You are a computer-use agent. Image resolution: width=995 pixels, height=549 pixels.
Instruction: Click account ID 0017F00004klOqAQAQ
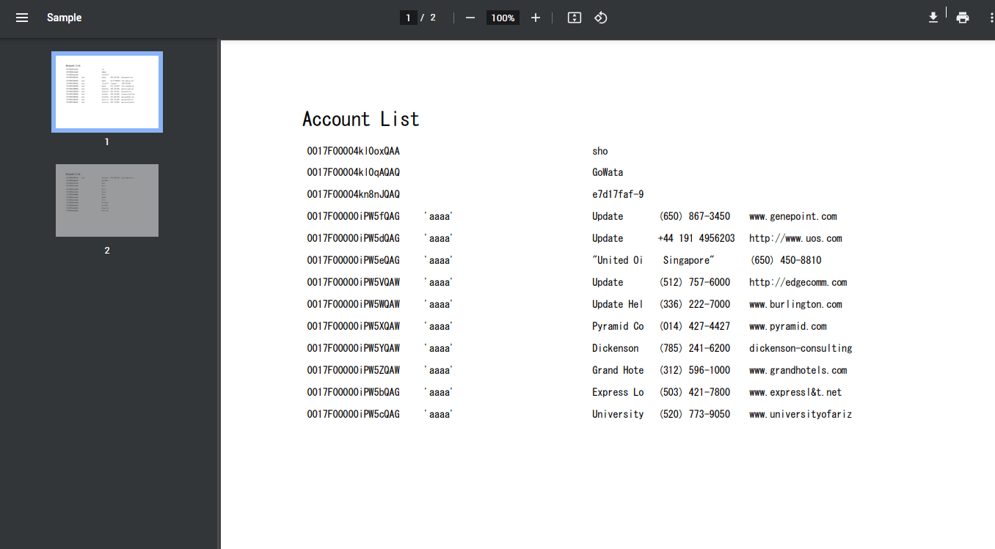click(x=354, y=172)
